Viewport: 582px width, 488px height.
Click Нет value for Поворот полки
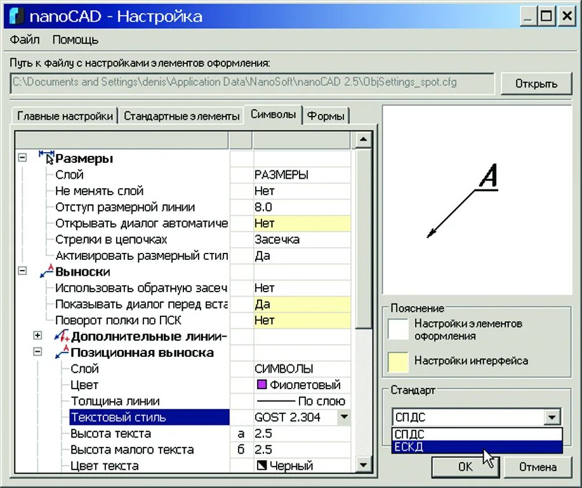pos(301,320)
